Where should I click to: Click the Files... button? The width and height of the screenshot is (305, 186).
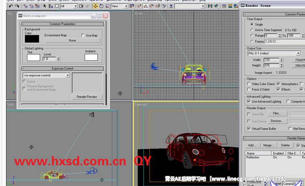(x=277, y=113)
